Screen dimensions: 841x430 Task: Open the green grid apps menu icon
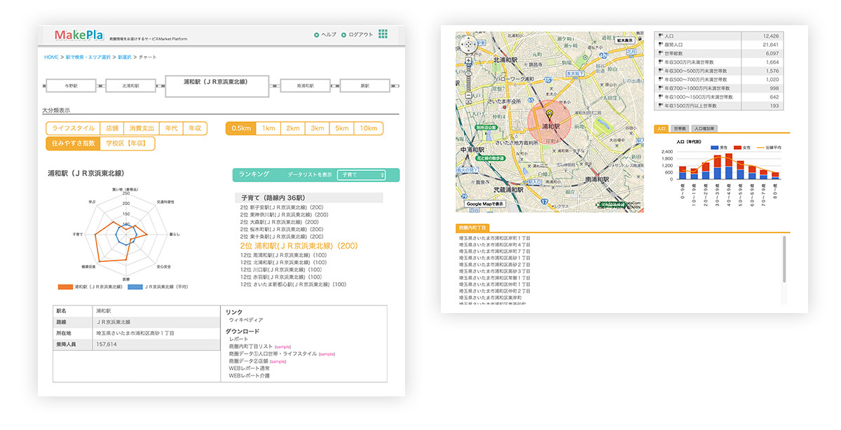[383, 34]
